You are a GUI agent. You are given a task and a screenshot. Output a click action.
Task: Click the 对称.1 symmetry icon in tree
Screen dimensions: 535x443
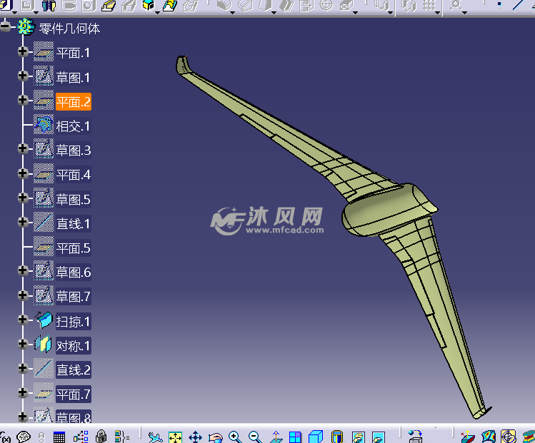[x=44, y=345]
